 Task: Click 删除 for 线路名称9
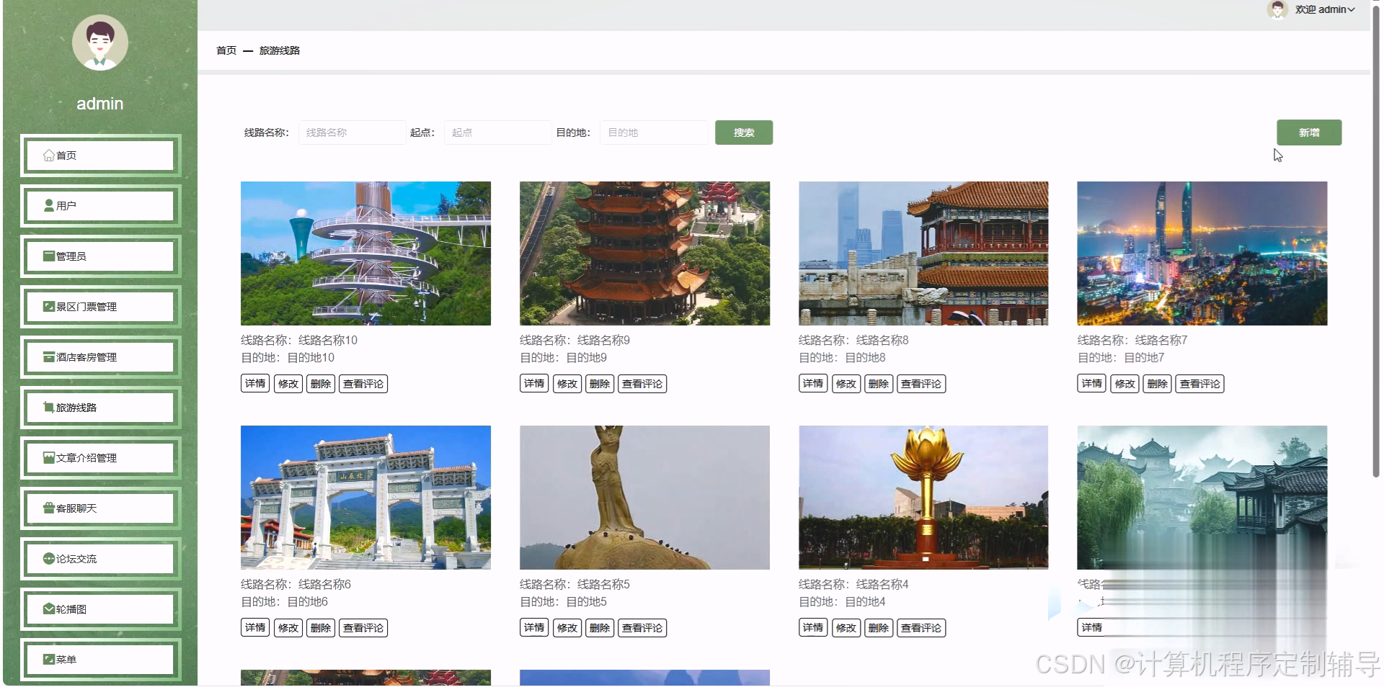click(x=600, y=384)
